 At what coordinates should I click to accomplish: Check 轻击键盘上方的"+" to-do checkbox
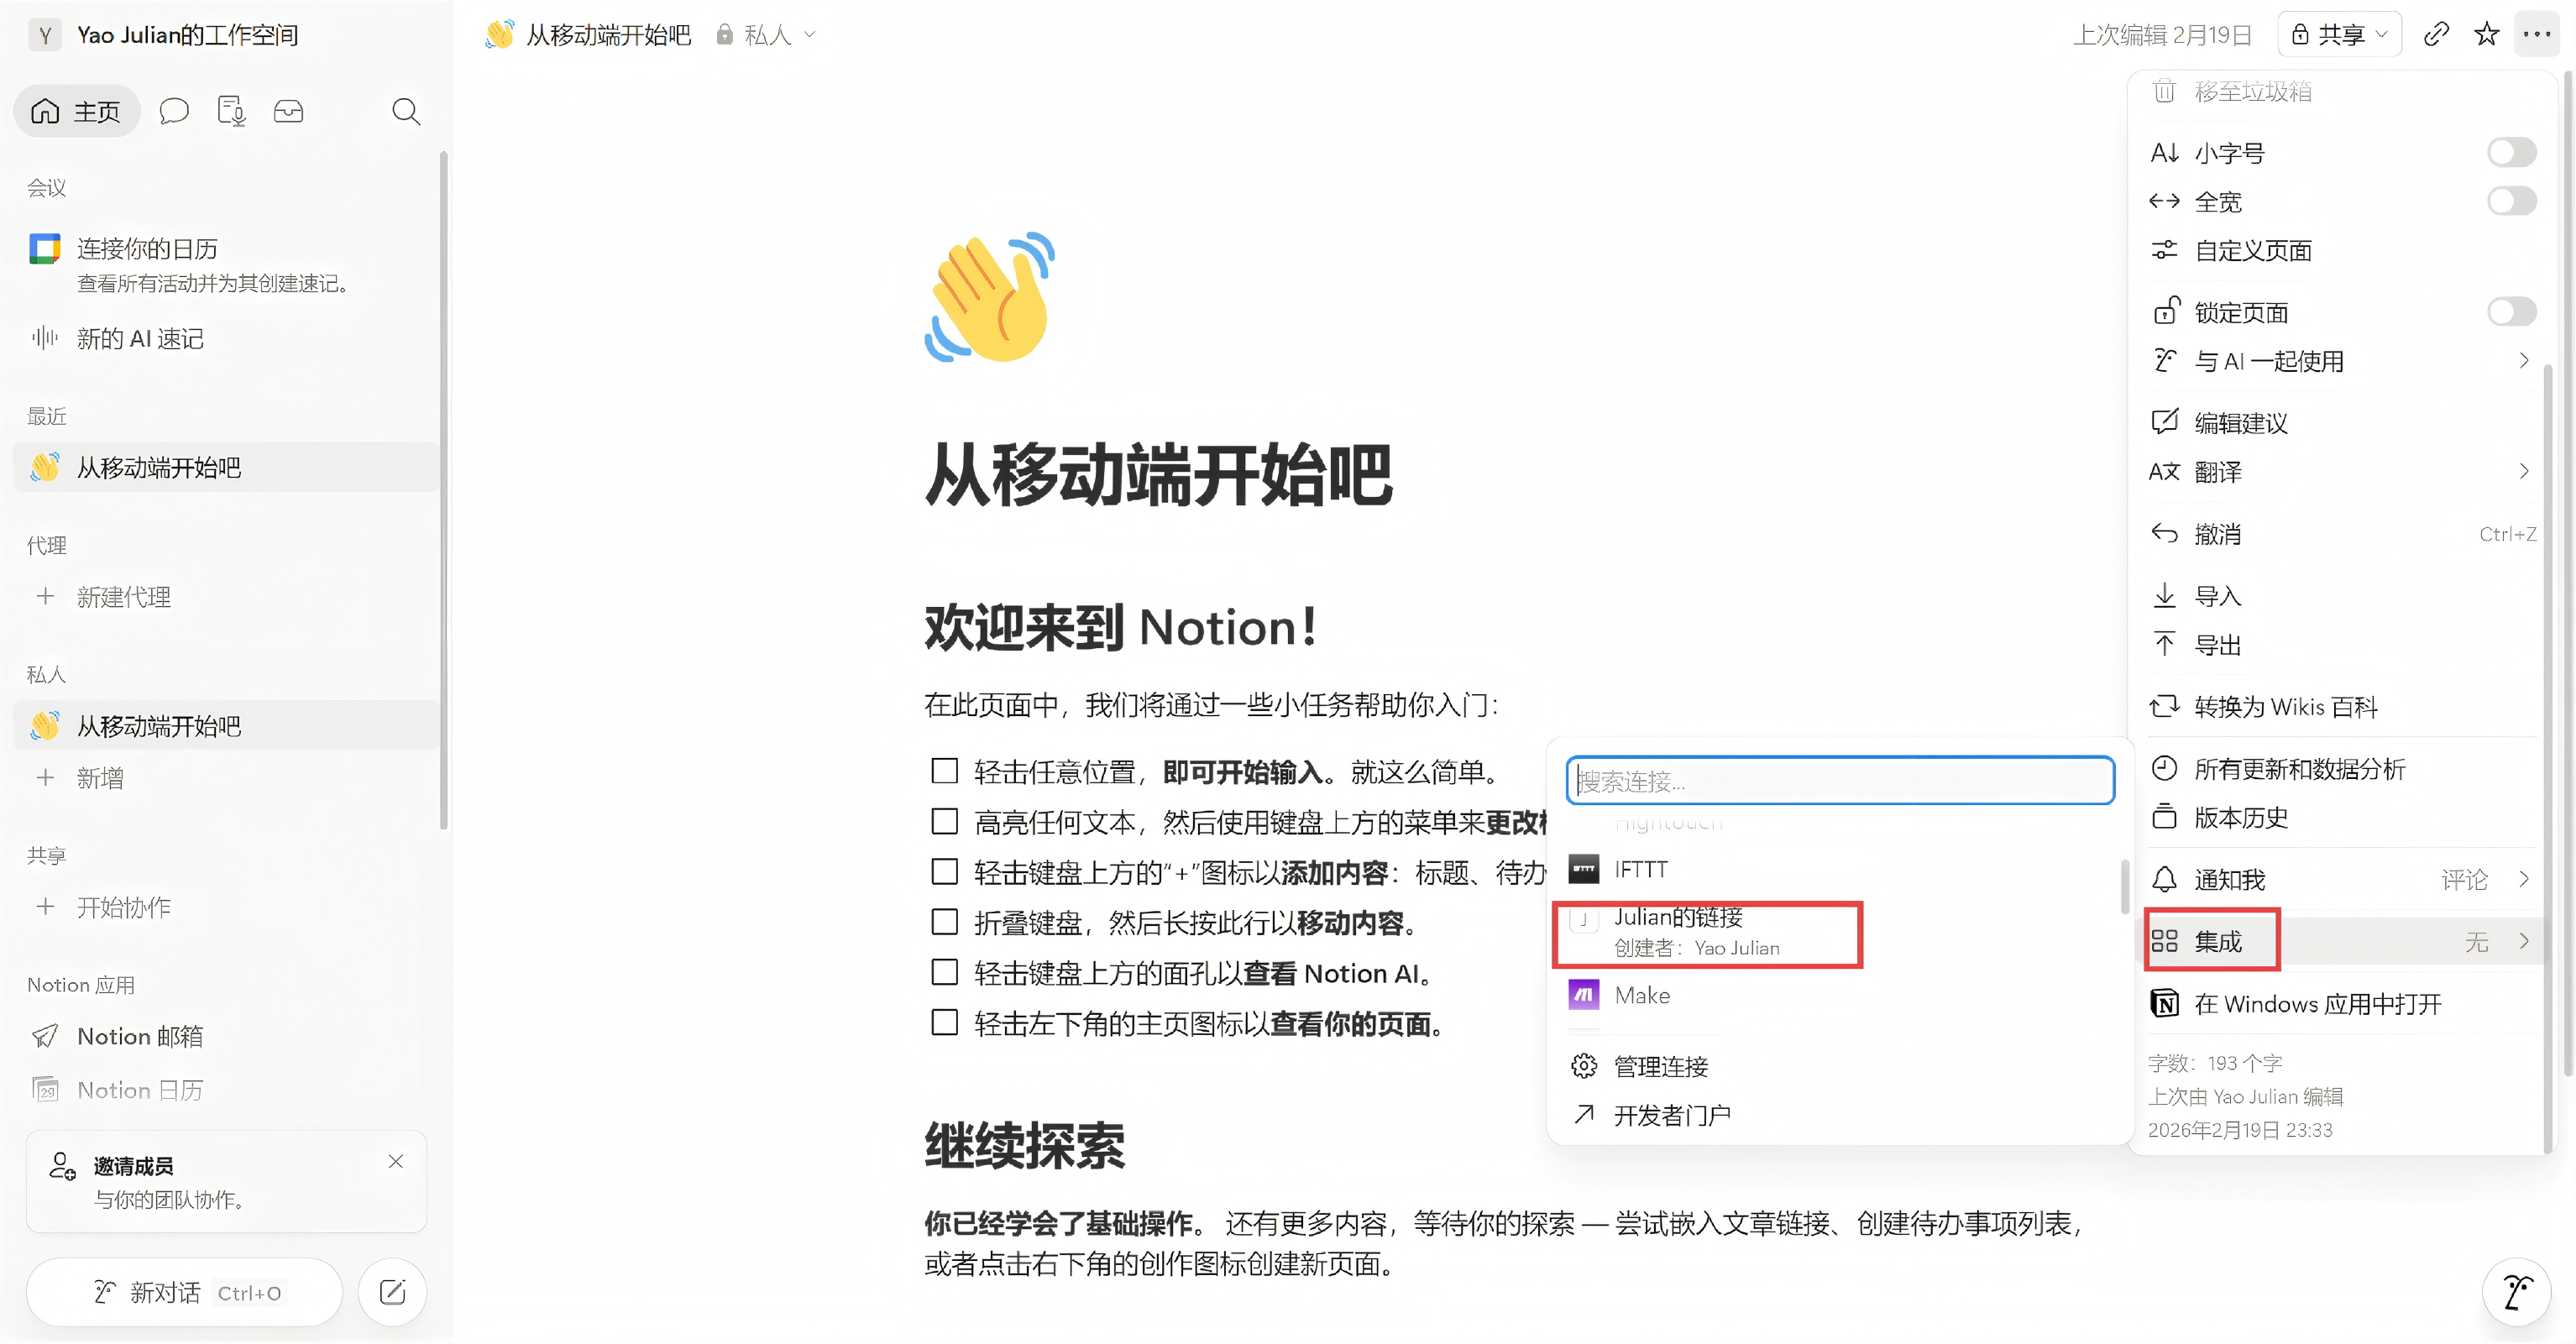point(944,872)
